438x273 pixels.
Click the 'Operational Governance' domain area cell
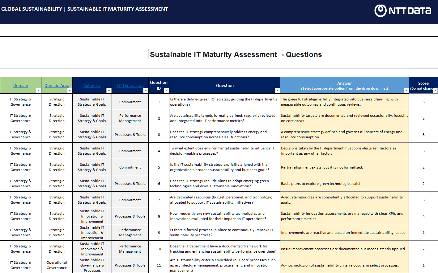[57, 265]
